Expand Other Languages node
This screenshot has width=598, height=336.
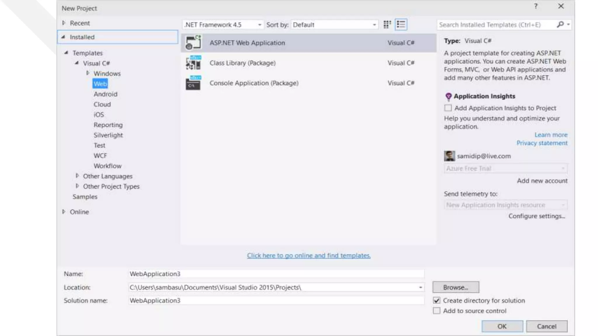tap(77, 176)
